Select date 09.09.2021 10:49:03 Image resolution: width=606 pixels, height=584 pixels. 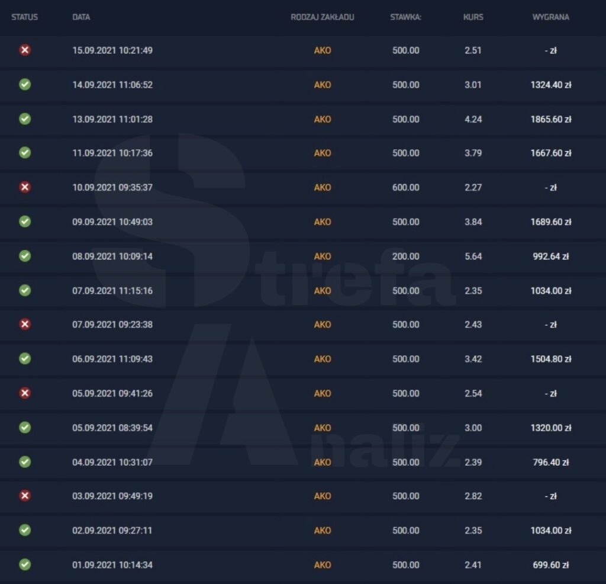(112, 222)
